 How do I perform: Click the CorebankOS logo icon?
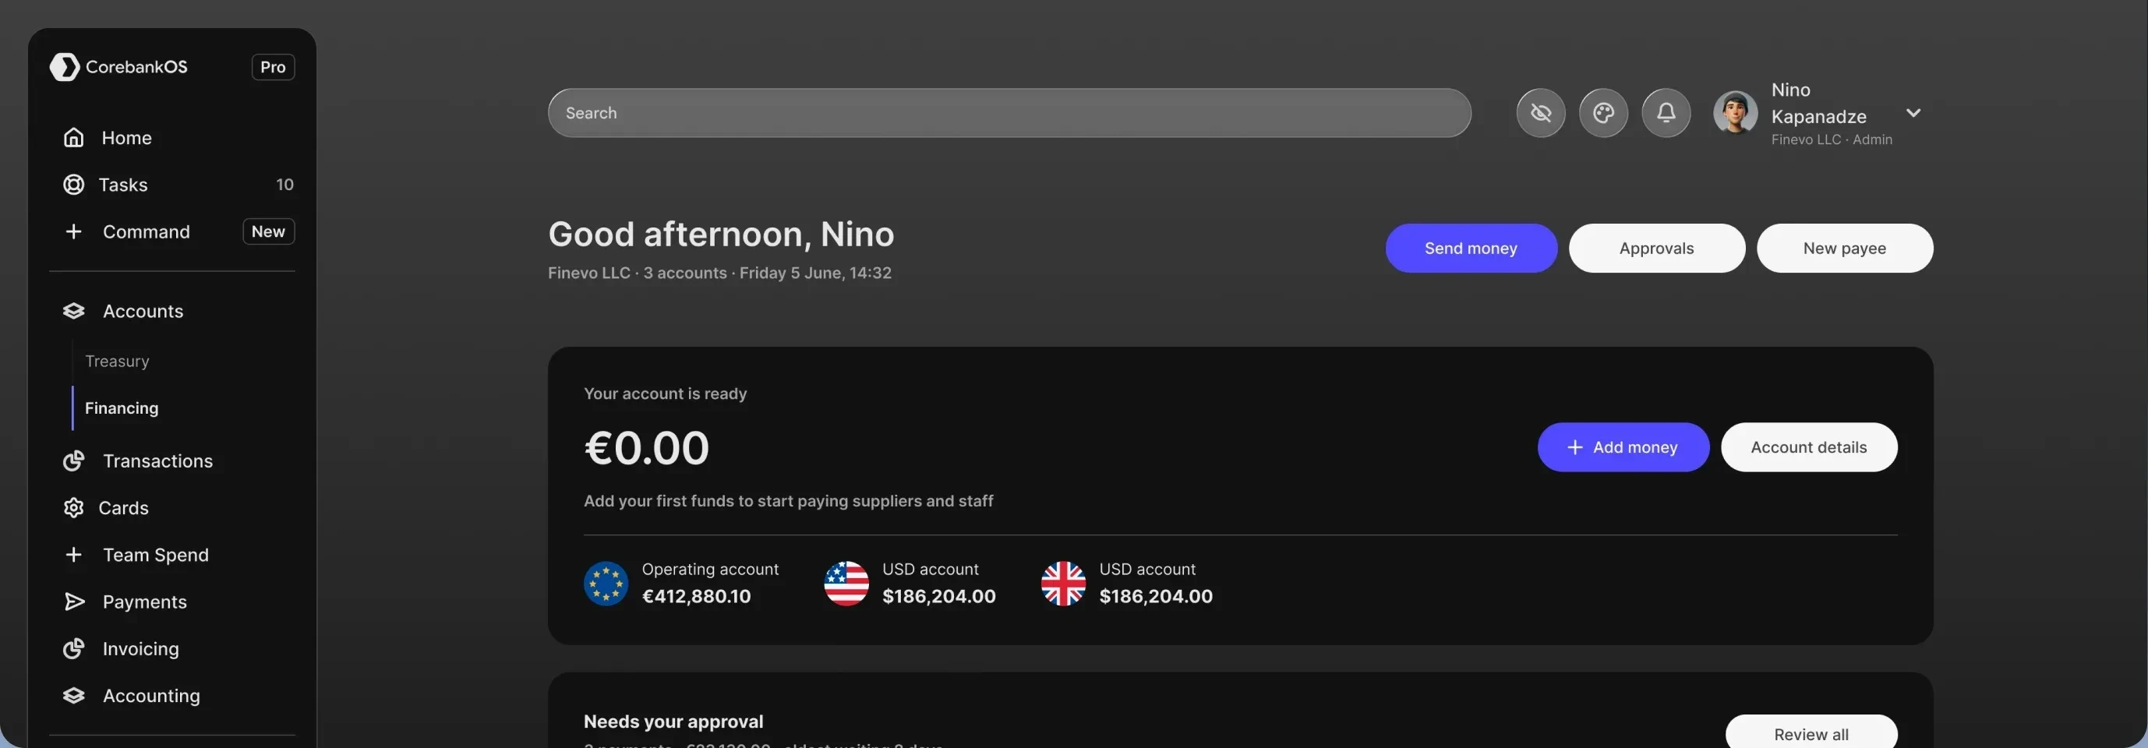tap(64, 67)
